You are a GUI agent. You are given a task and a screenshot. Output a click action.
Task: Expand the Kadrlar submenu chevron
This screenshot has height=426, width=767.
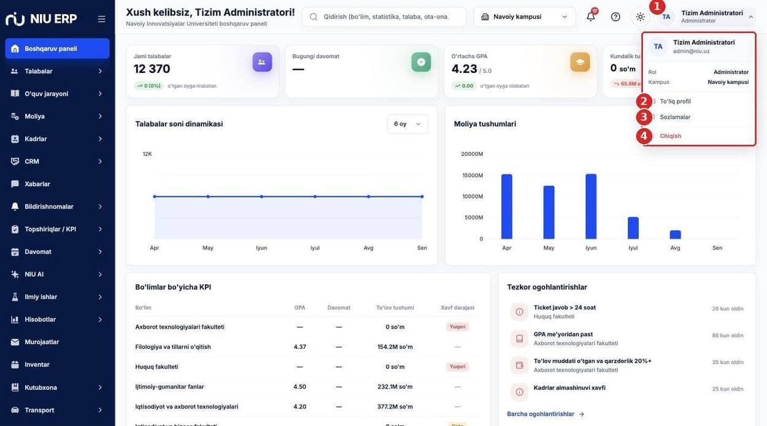(101, 139)
